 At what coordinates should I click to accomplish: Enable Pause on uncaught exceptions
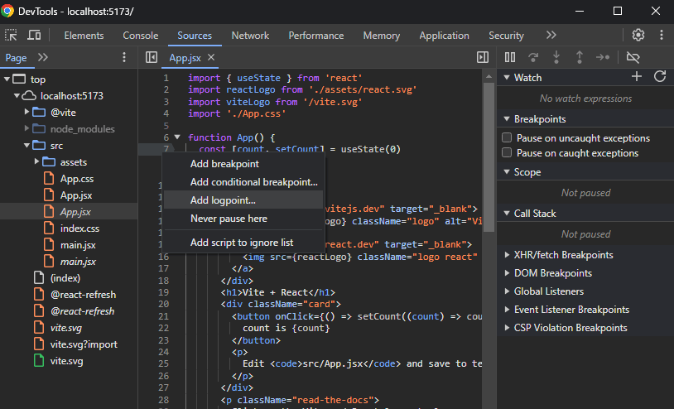[x=507, y=138]
